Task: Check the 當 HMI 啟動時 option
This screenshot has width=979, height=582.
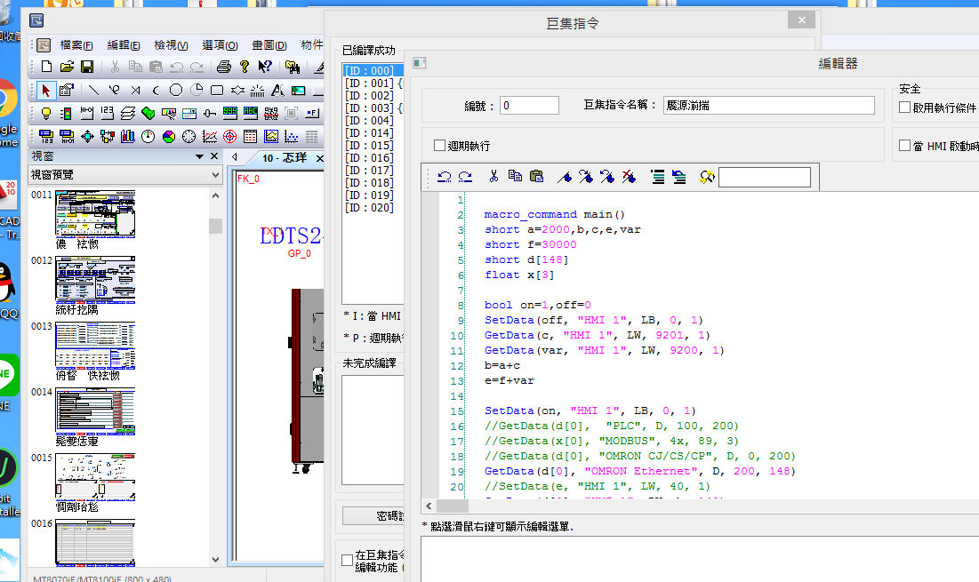Action: pyautogui.click(x=904, y=146)
